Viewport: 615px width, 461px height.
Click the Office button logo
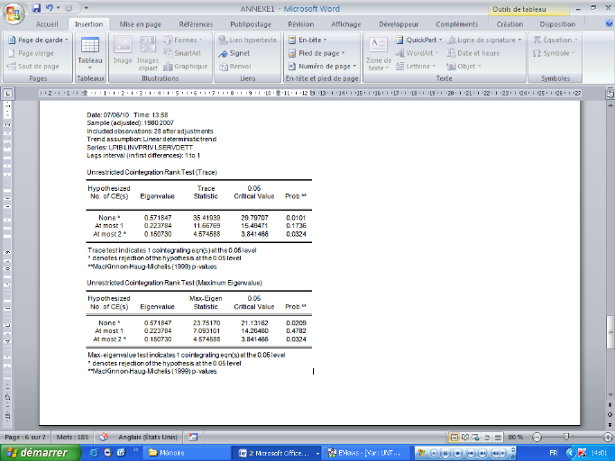point(13,10)
